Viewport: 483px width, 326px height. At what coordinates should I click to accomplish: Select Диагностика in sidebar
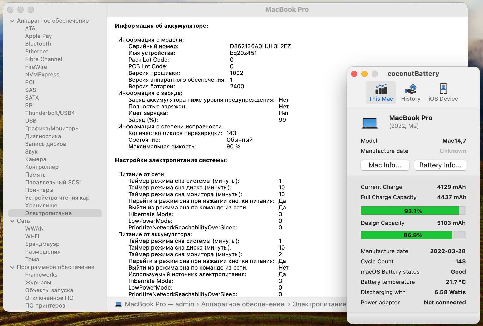click(43, 136)
